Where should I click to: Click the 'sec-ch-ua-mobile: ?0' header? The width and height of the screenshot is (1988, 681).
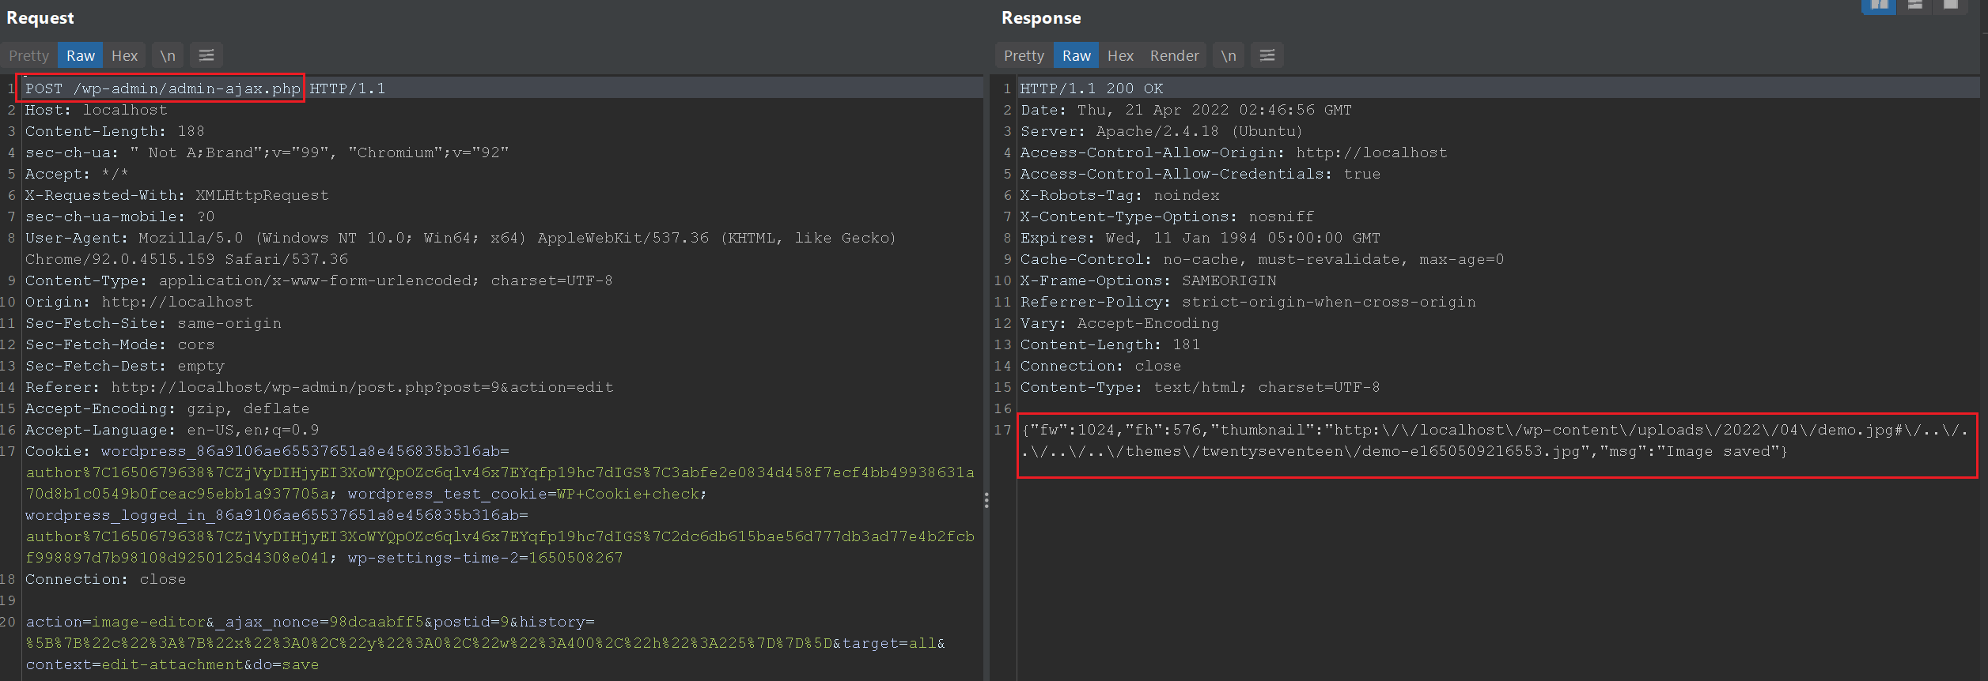tap(119, 216)
